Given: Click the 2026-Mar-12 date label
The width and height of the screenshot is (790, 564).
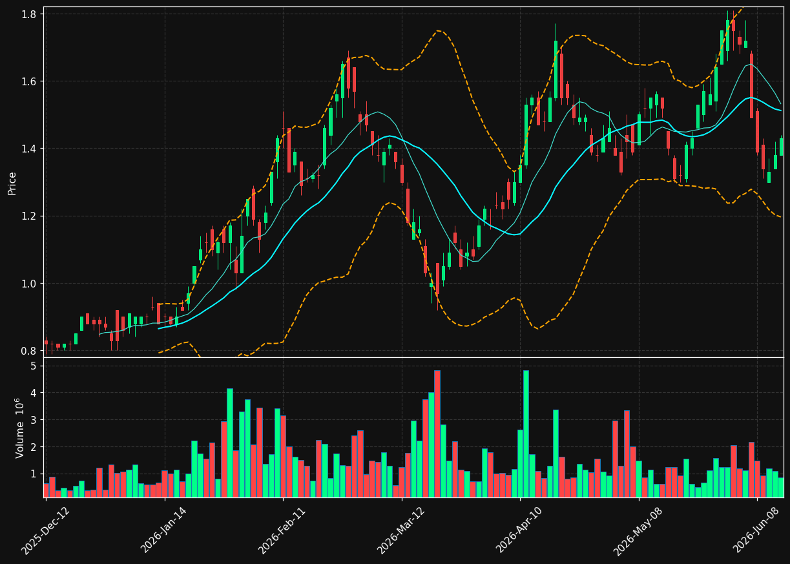Looking at the screenshot, I should click(x=401, y=530).
